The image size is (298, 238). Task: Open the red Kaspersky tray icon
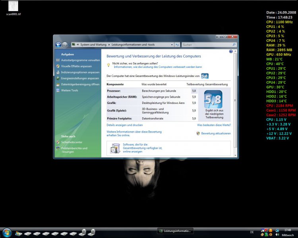click(x=266, y=230)
